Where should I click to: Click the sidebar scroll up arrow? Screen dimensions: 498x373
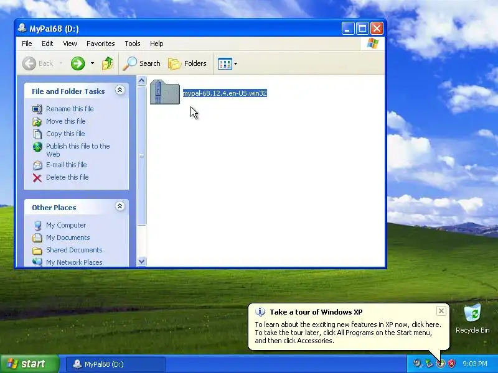click(x=142, y=81)
